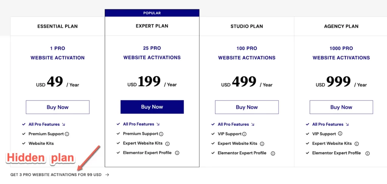
Task: Show info for Studio Elementor Expert Profile
Action: point(273,154)
